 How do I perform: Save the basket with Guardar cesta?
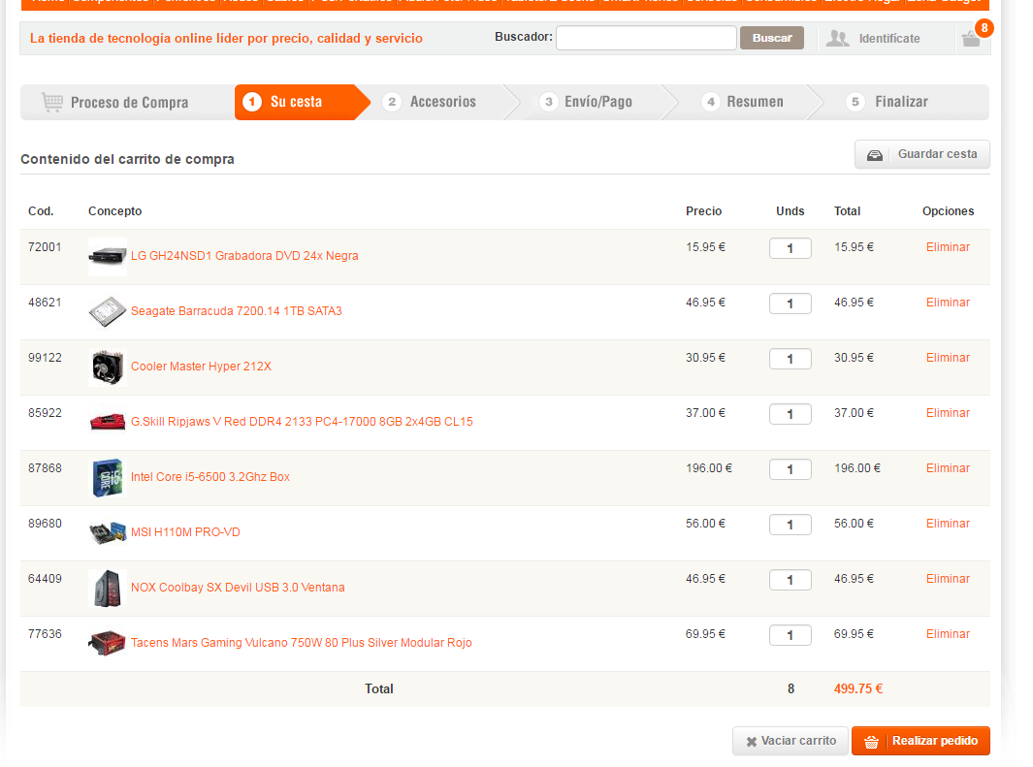coord(922,154)
